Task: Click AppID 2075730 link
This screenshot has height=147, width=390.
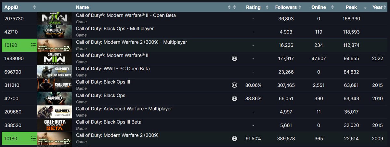Action: pos(14,19)
